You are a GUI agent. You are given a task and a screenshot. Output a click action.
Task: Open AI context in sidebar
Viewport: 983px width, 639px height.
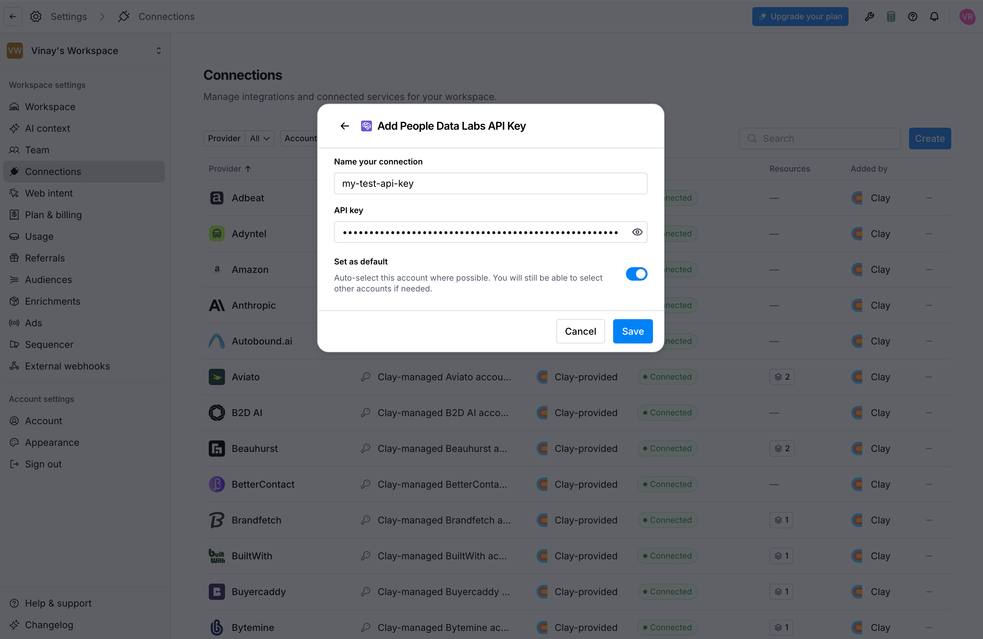point(84,128)
